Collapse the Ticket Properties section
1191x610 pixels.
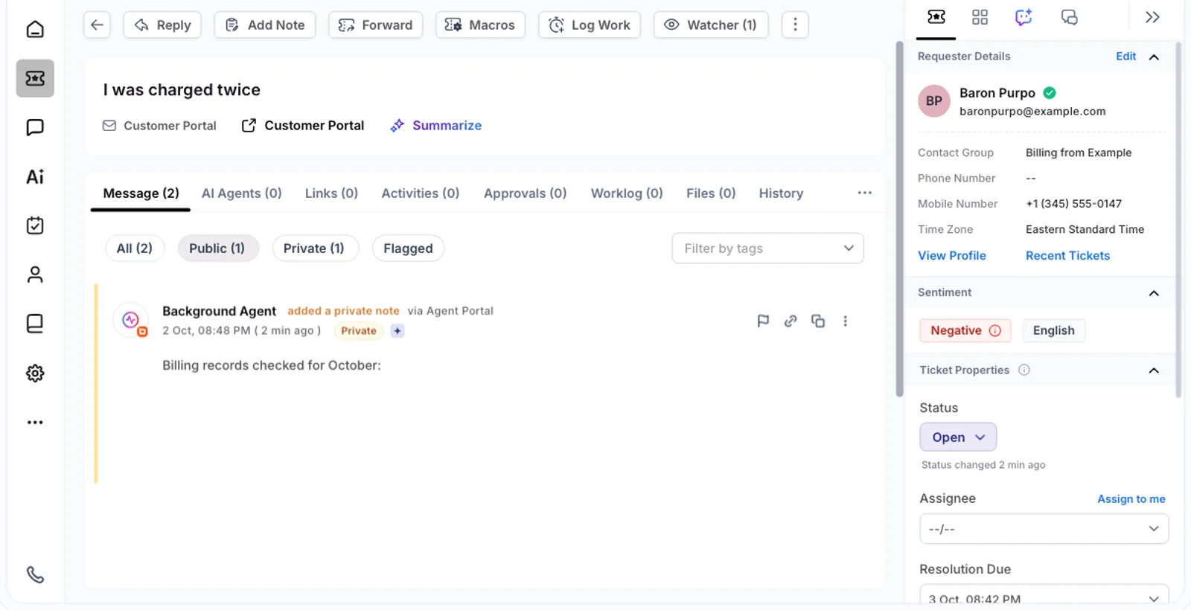(1154, 370)
